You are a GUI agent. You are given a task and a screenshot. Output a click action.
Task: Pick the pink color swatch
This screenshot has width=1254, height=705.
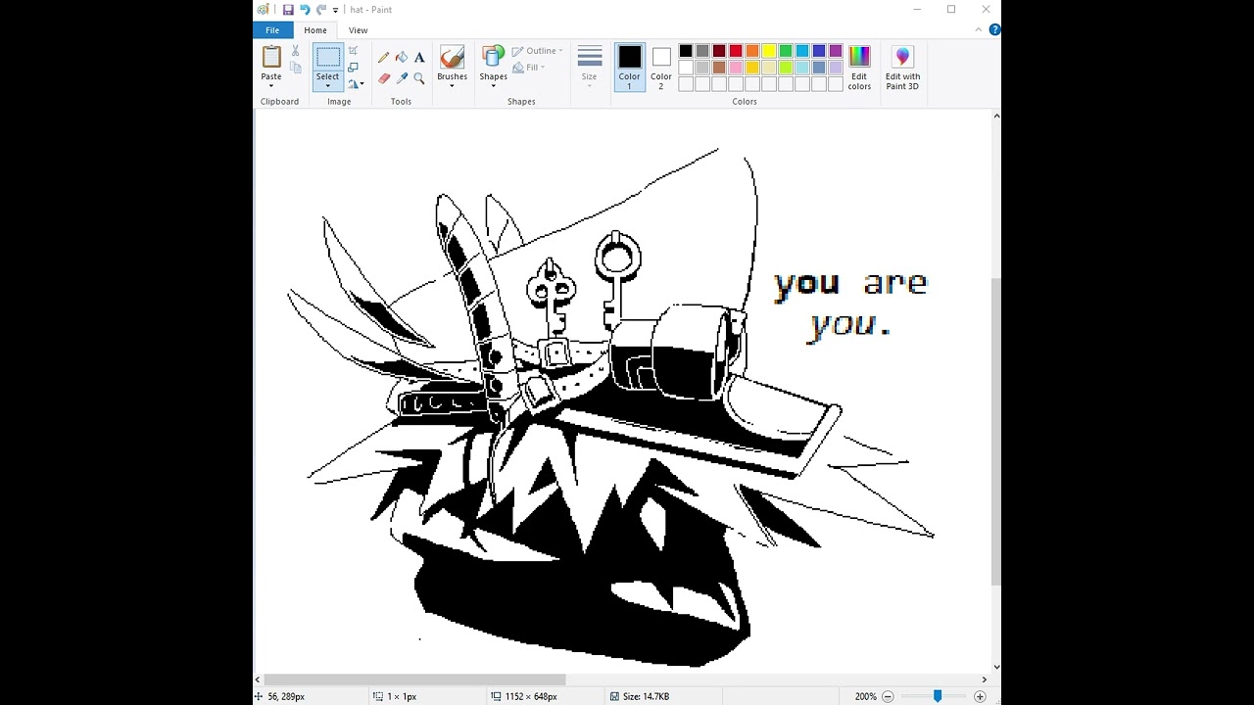736,68
